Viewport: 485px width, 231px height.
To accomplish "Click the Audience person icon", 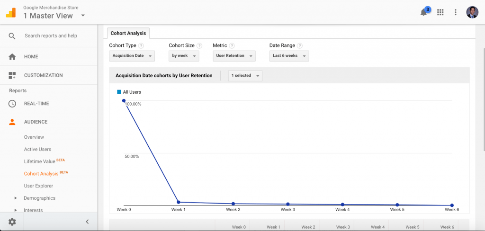I will (x=12, y=122).
